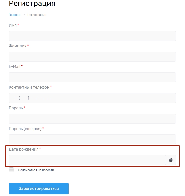Click the E-Mail field label
185x196 pixels.
click(x=15, y=66)
